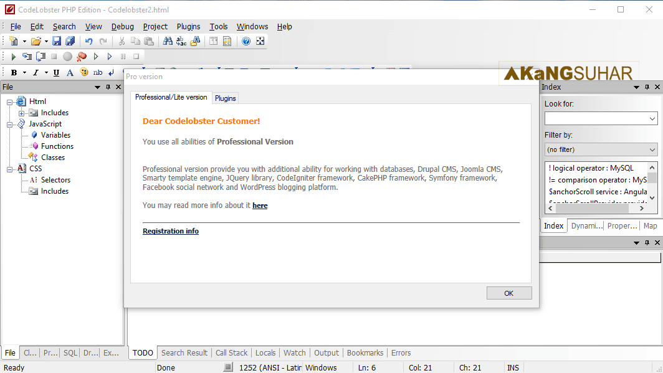Click the Open folder toolbar icon
The width and height of the screenshot is (663, 373).
click(x=36, y=41)
